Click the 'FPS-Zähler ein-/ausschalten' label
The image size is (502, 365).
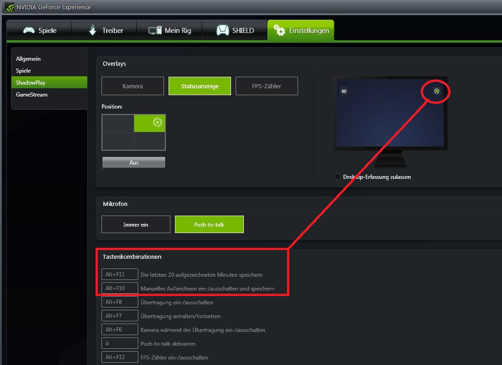click(x=174, y=357)
